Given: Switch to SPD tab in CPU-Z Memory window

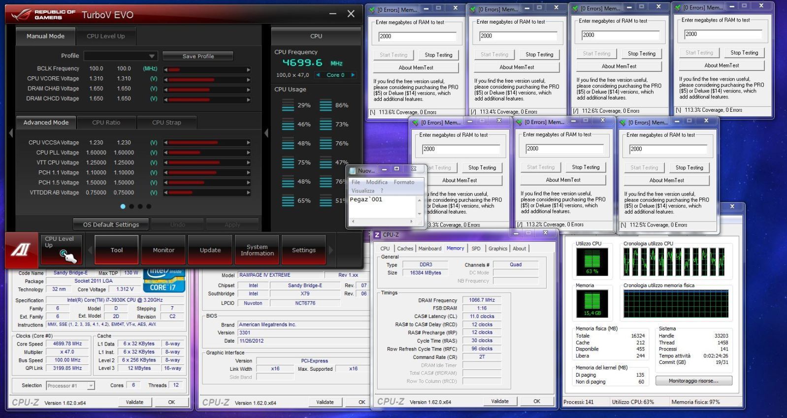Looking at the screenshot, I should 476,249.
